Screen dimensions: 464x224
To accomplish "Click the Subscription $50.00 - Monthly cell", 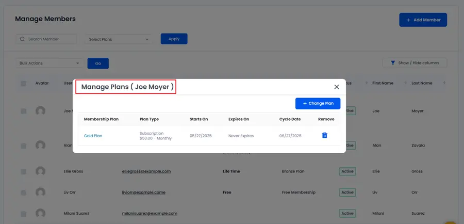I will point(156,136).
